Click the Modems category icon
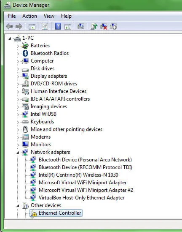This screenshot has height=232, width=182. point(25,137)
